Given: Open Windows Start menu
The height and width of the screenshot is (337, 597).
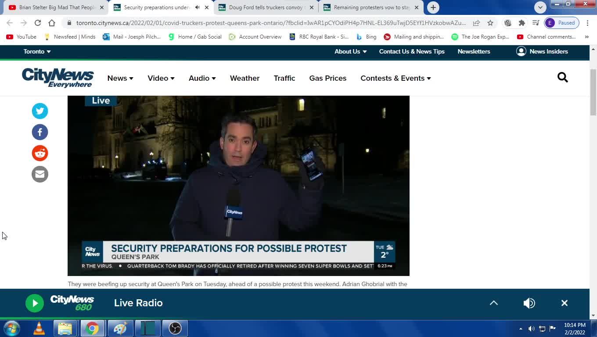Looking at the screenshot, I should (11, 328).
